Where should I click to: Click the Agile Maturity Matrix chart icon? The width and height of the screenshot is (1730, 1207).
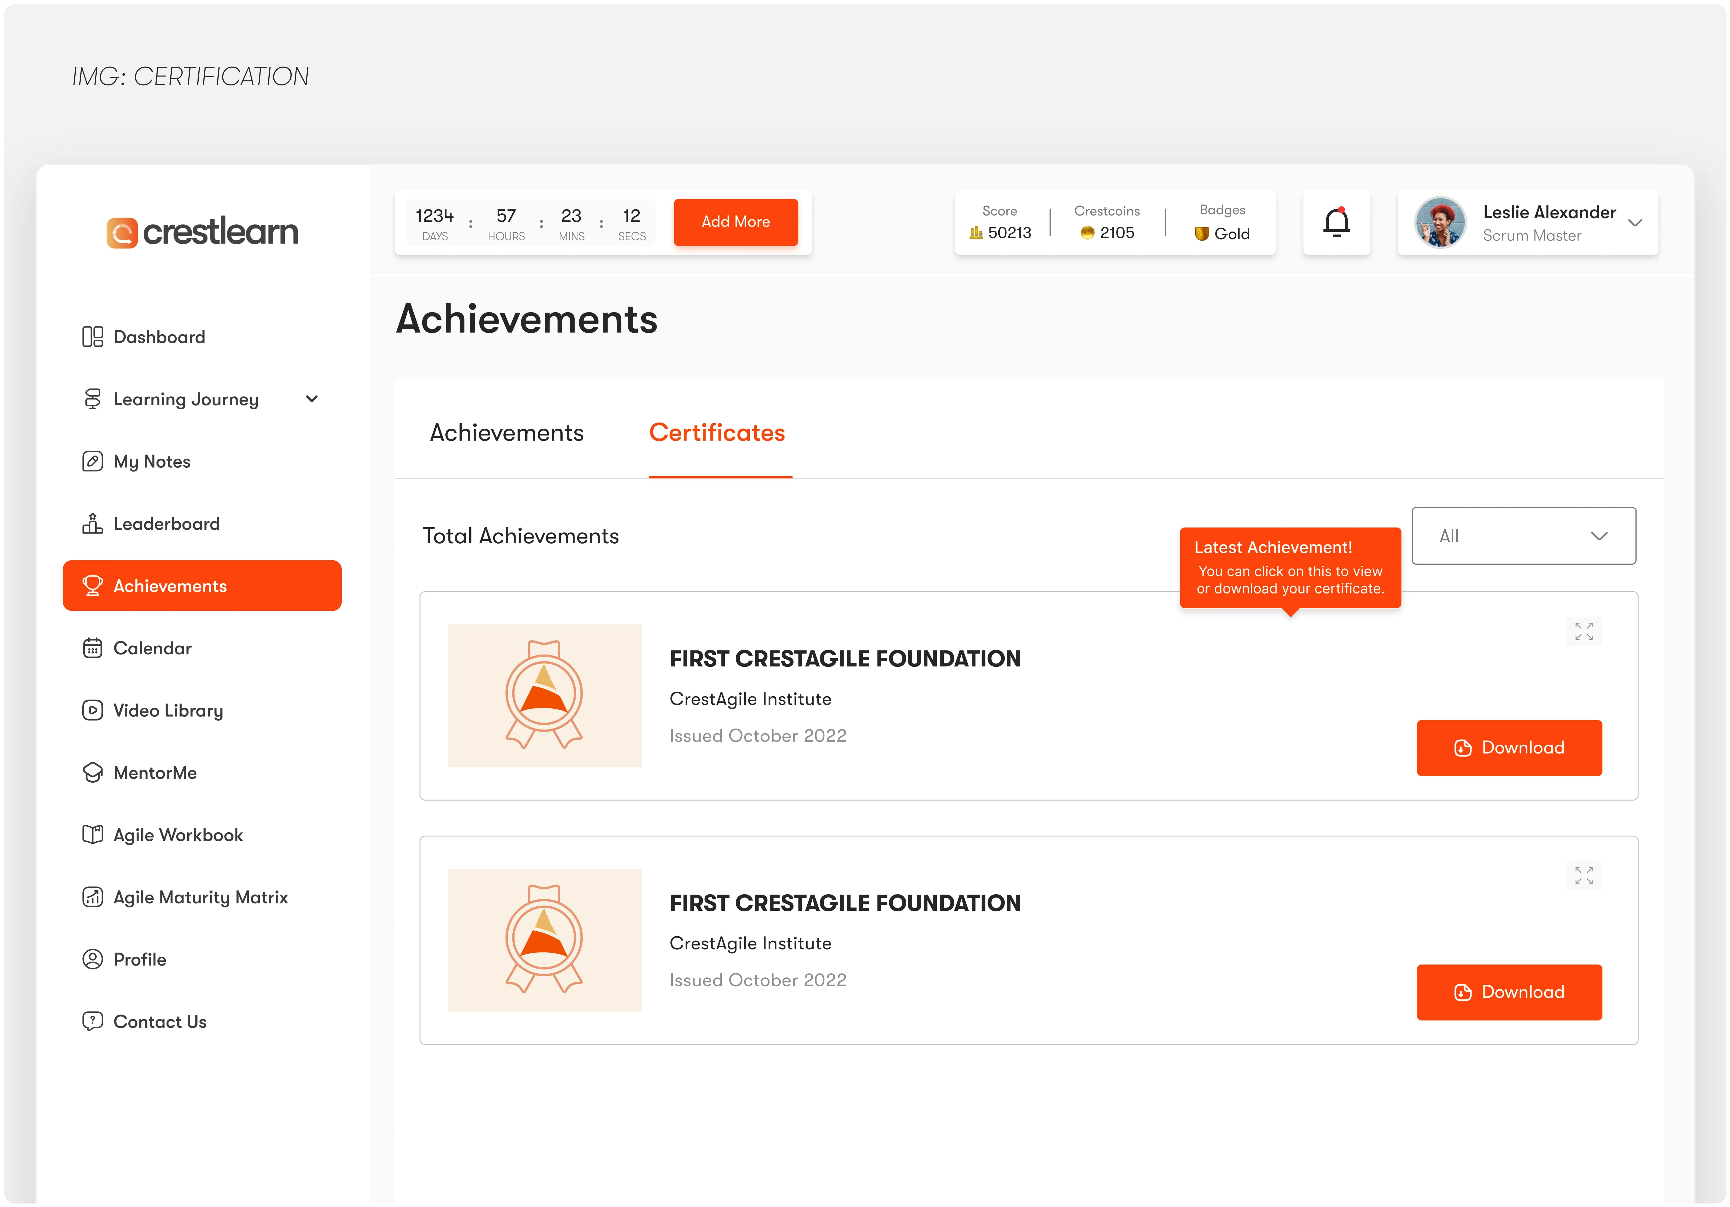click(92, 897)
